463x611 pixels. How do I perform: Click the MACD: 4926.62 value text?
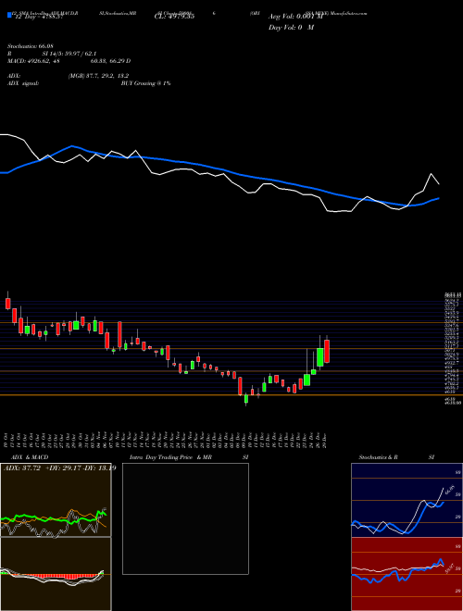click(x=33, y=61)
